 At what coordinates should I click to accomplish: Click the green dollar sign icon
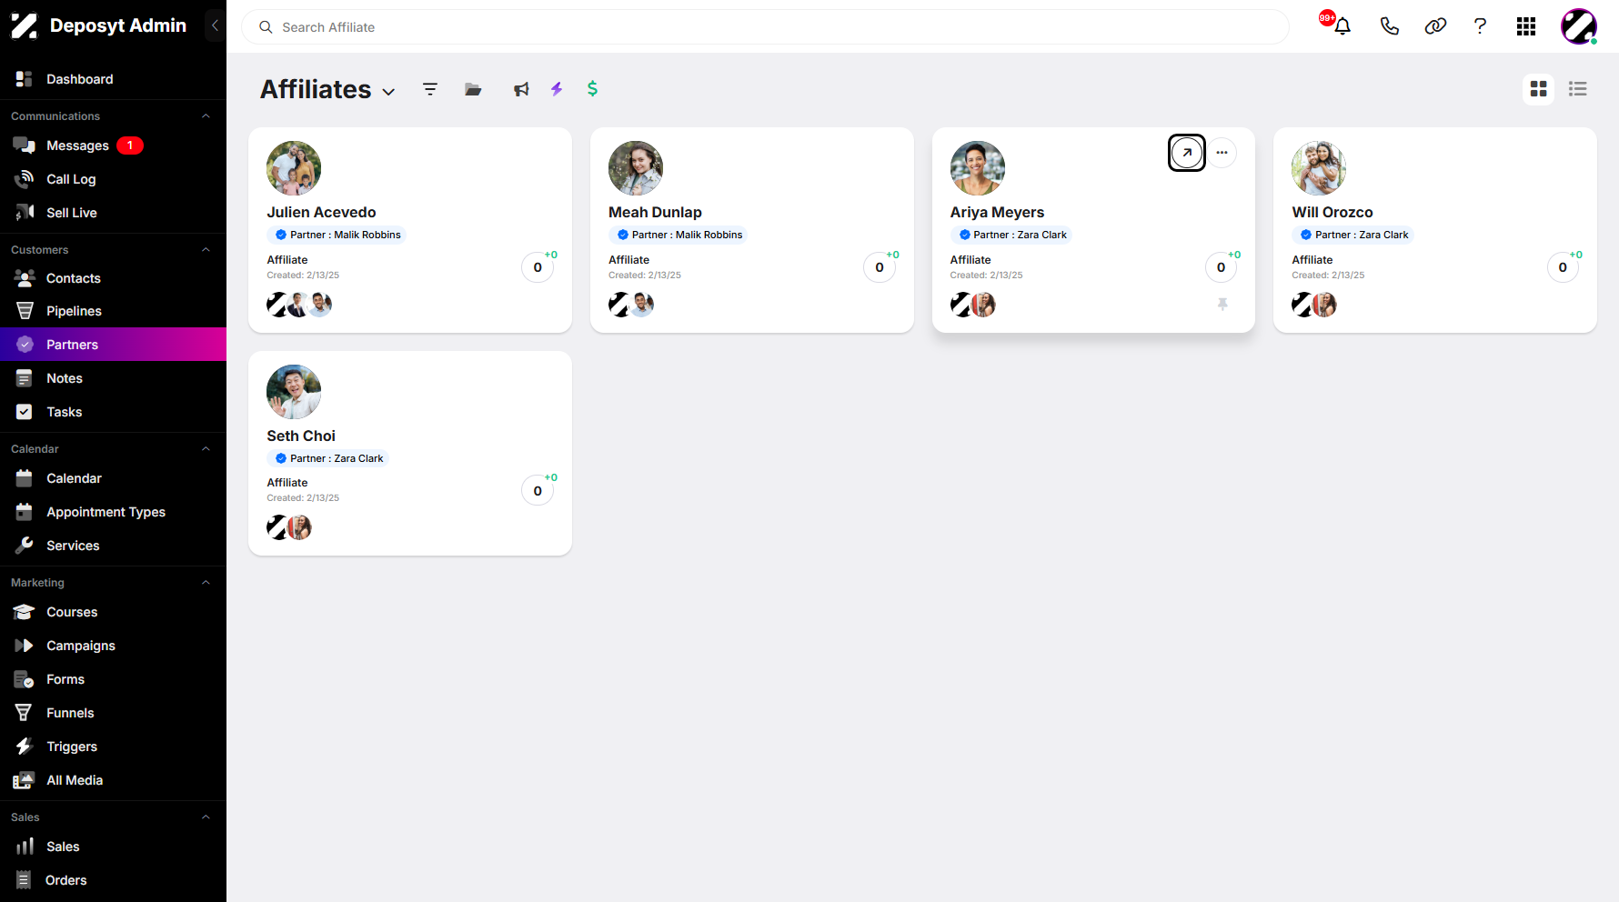coord(592,88)
